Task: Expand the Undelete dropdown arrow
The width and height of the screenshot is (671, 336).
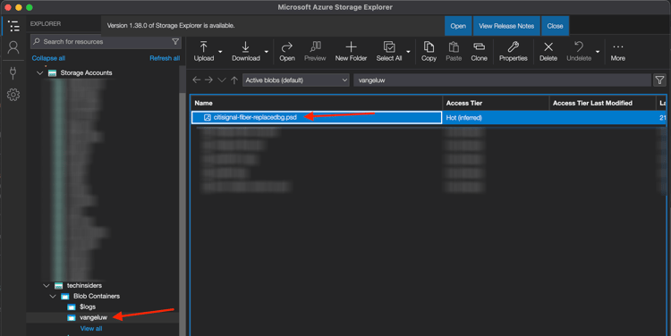Action: point(598,52)
